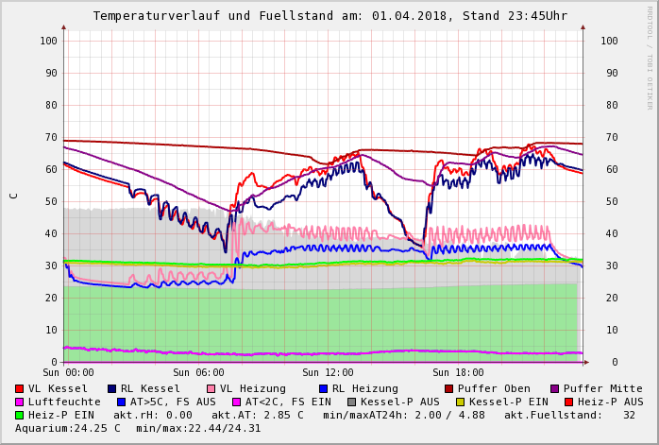The width and height of the screenshot is (659, 445).
Task: Select the blue RL Heizung legend swatch
Action: 323,388
